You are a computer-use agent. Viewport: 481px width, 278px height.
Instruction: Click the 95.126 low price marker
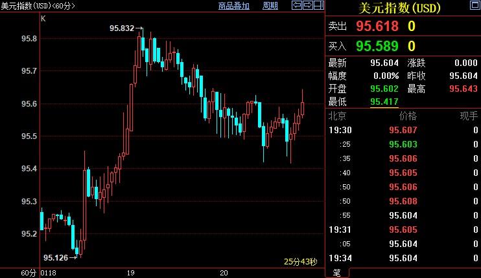pyautogui.click(x=56, y=257)
